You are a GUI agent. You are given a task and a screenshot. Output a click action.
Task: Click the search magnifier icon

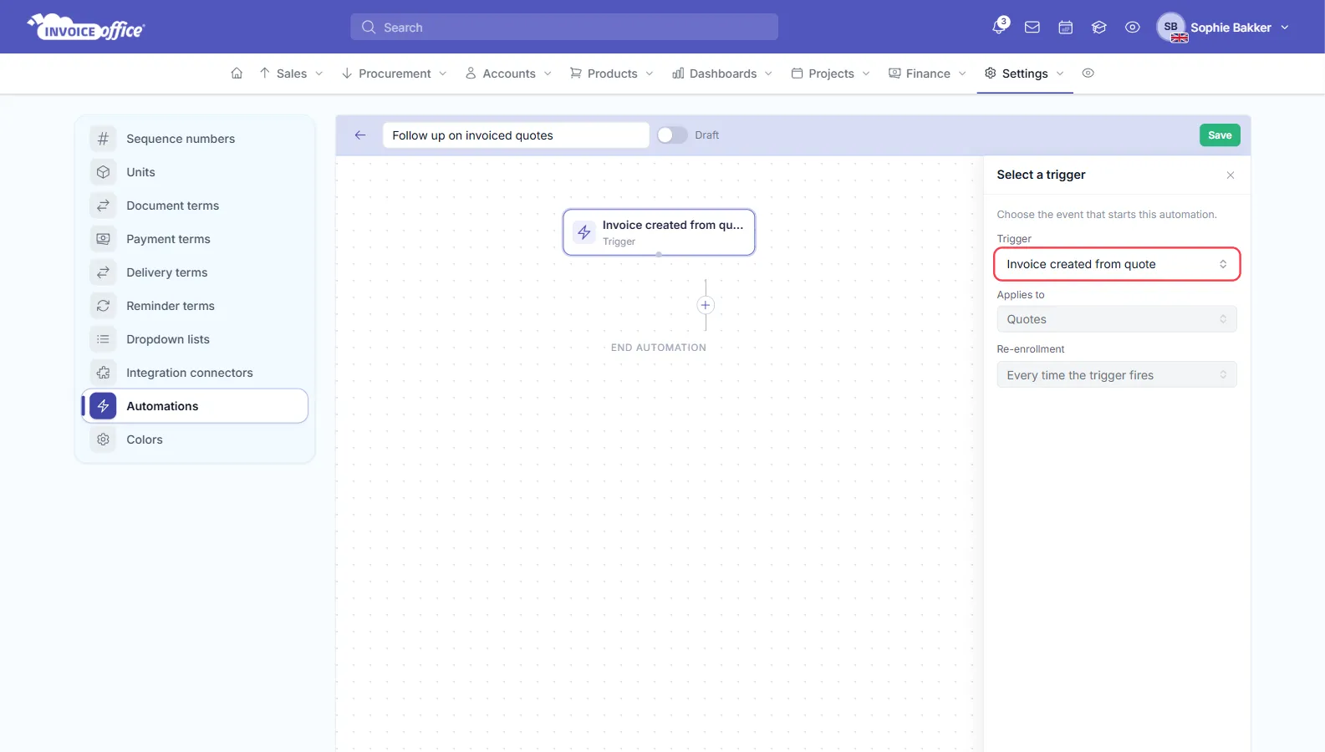[368, 27]
